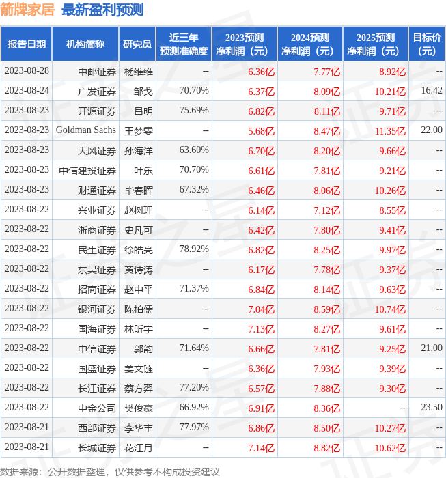This screenshot has height=478, width=446.
Task: Click the 2023预测净利润 column header
Action: pos(245,44)
